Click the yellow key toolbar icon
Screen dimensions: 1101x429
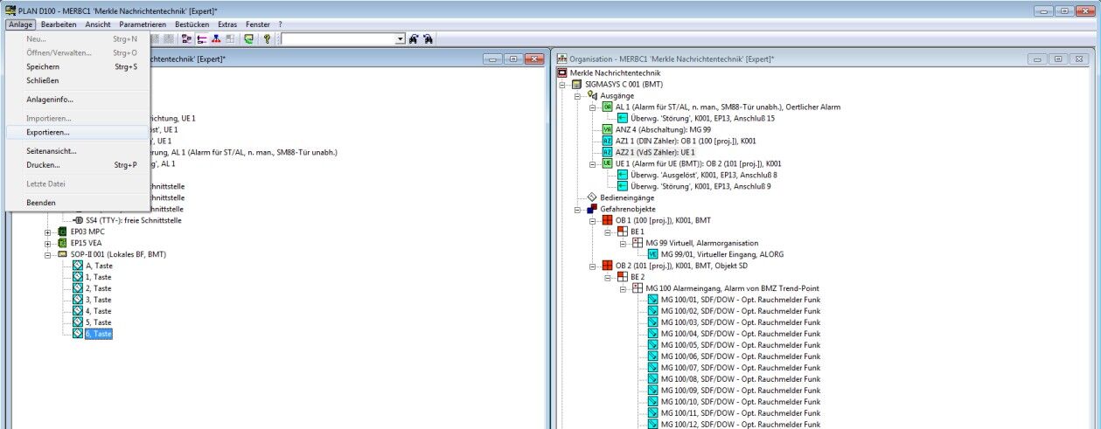coord(267,39)
